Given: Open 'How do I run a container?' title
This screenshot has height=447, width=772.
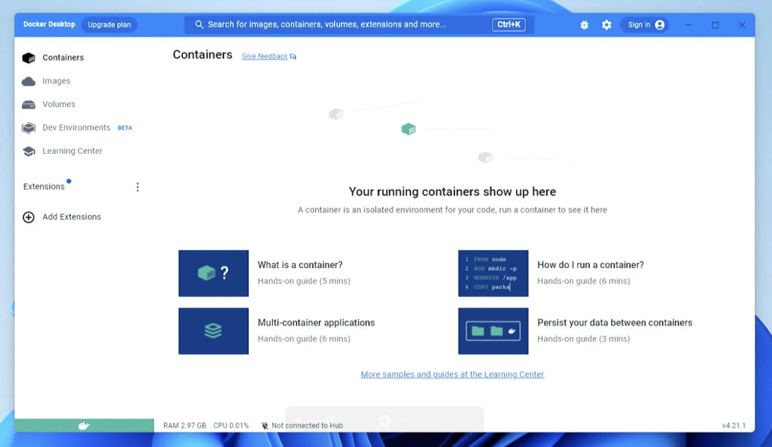Looking at the screenshot, I should (x=591, y=265).
